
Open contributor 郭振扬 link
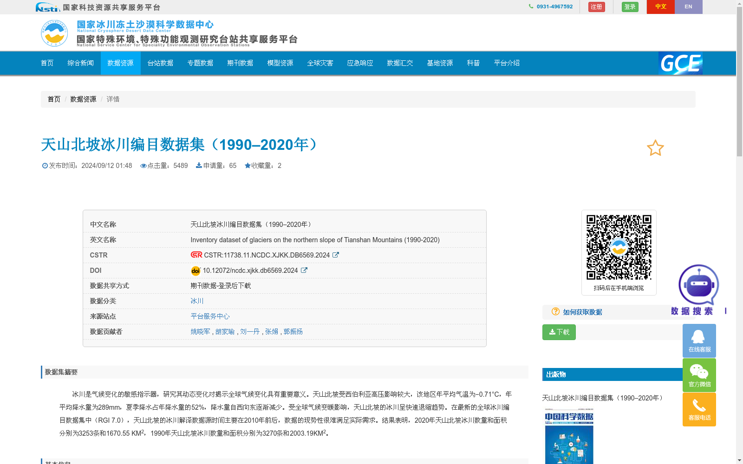pos(293,332)
